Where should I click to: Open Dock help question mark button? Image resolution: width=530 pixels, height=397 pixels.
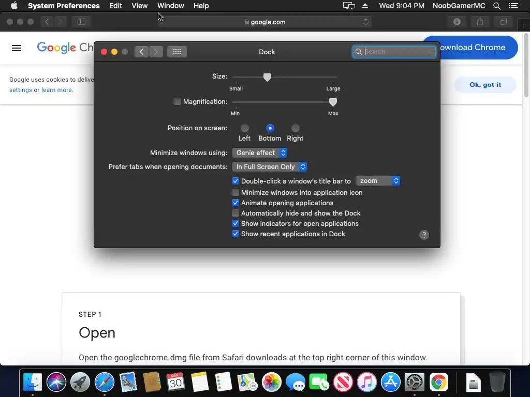[x=424, y=235]
